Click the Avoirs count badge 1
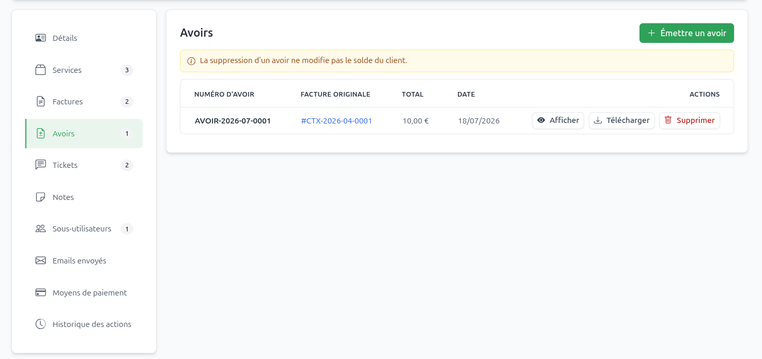Viewport: 762px width, 359px height. click(x=127, y=134)
